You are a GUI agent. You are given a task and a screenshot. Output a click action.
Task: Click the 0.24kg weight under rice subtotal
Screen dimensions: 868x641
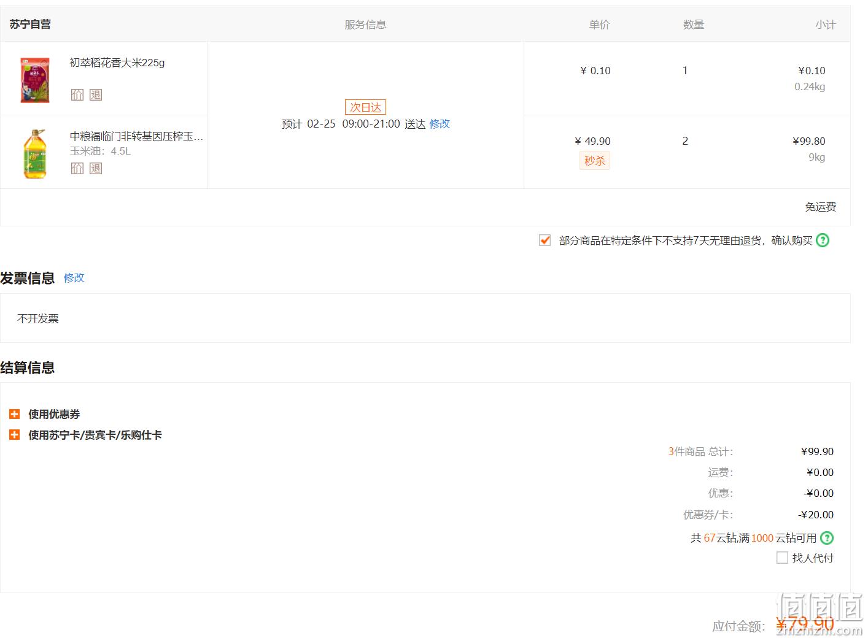[x=810, y=86]
